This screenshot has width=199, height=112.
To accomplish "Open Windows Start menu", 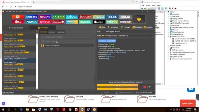I will coord(3,110).
